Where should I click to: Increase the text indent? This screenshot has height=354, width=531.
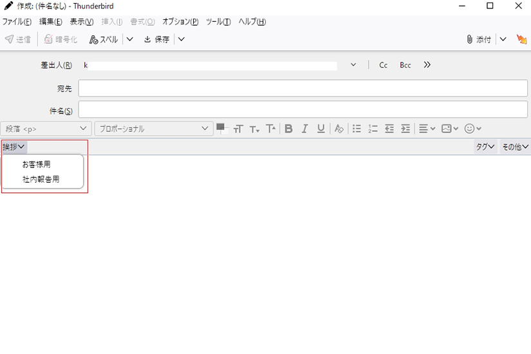click(405, 129)
